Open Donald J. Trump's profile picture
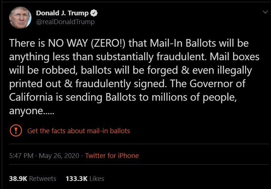 coord(20,17)
